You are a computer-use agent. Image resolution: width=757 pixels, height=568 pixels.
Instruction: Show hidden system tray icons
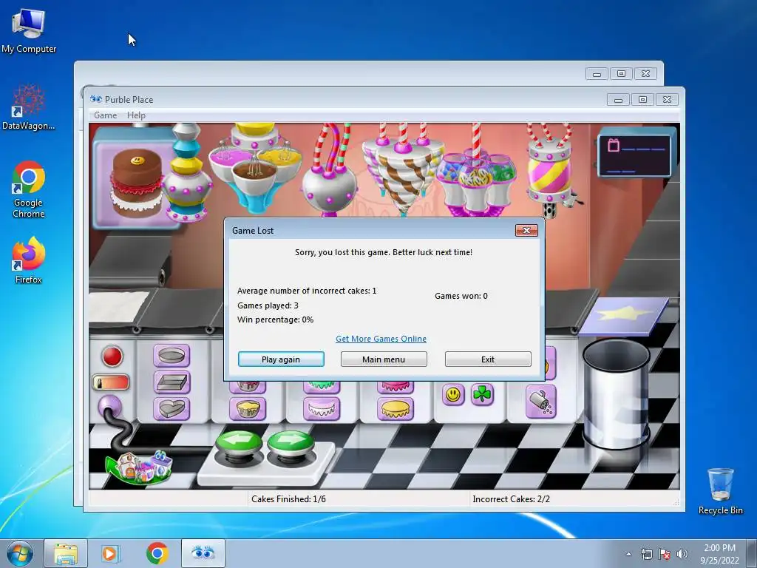(628, 554)
